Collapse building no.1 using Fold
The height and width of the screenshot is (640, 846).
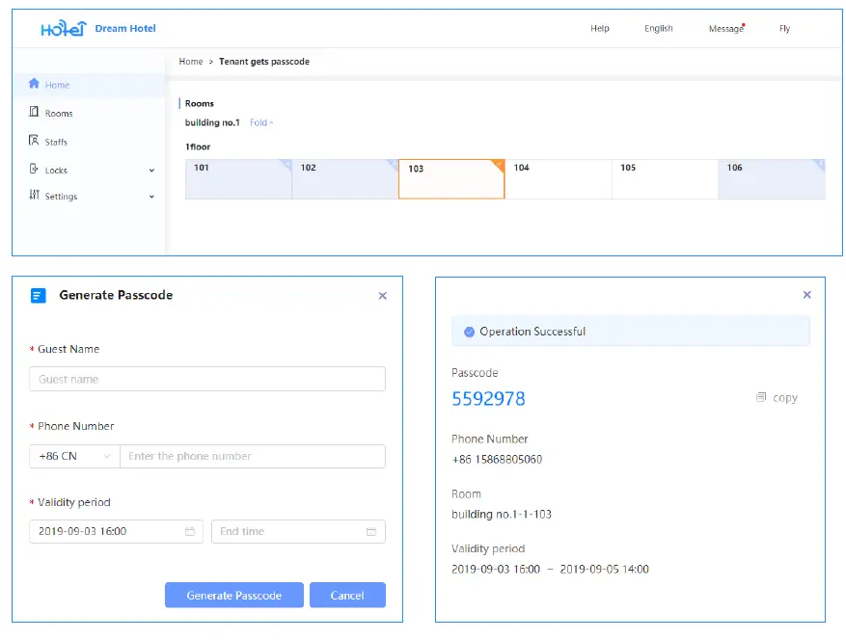260,122
